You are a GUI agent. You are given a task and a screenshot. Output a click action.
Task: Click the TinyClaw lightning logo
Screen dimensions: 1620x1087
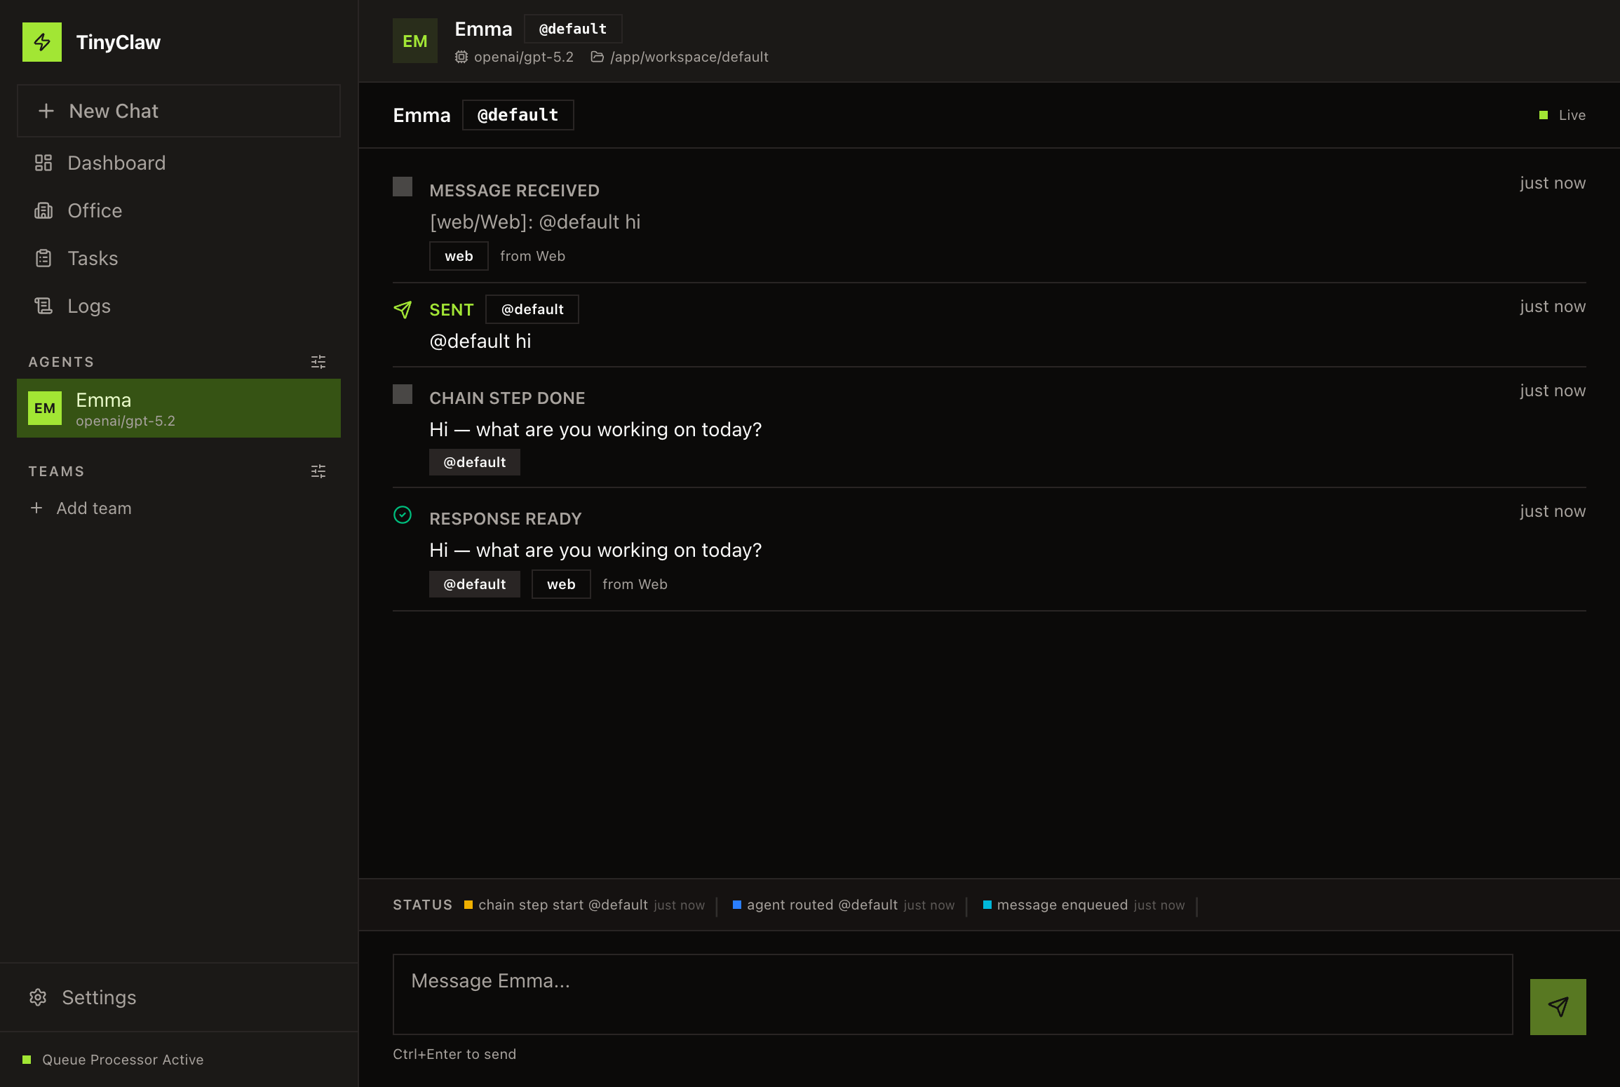[43, 41]
